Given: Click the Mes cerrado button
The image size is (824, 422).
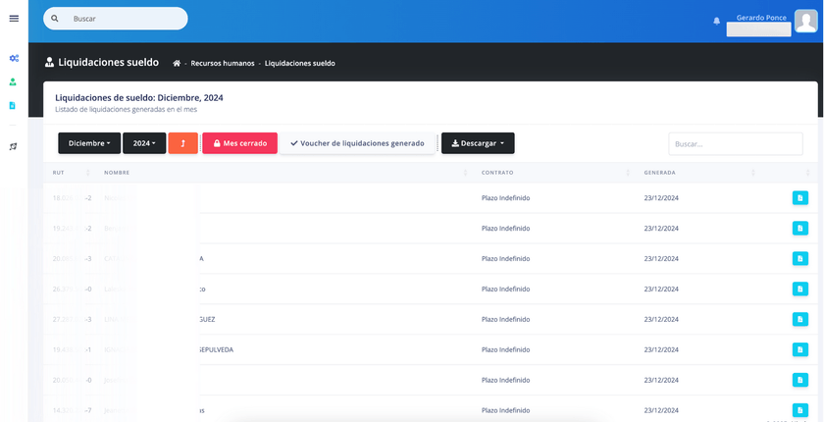Looking at the screenshot, I should tap(239, 143).
